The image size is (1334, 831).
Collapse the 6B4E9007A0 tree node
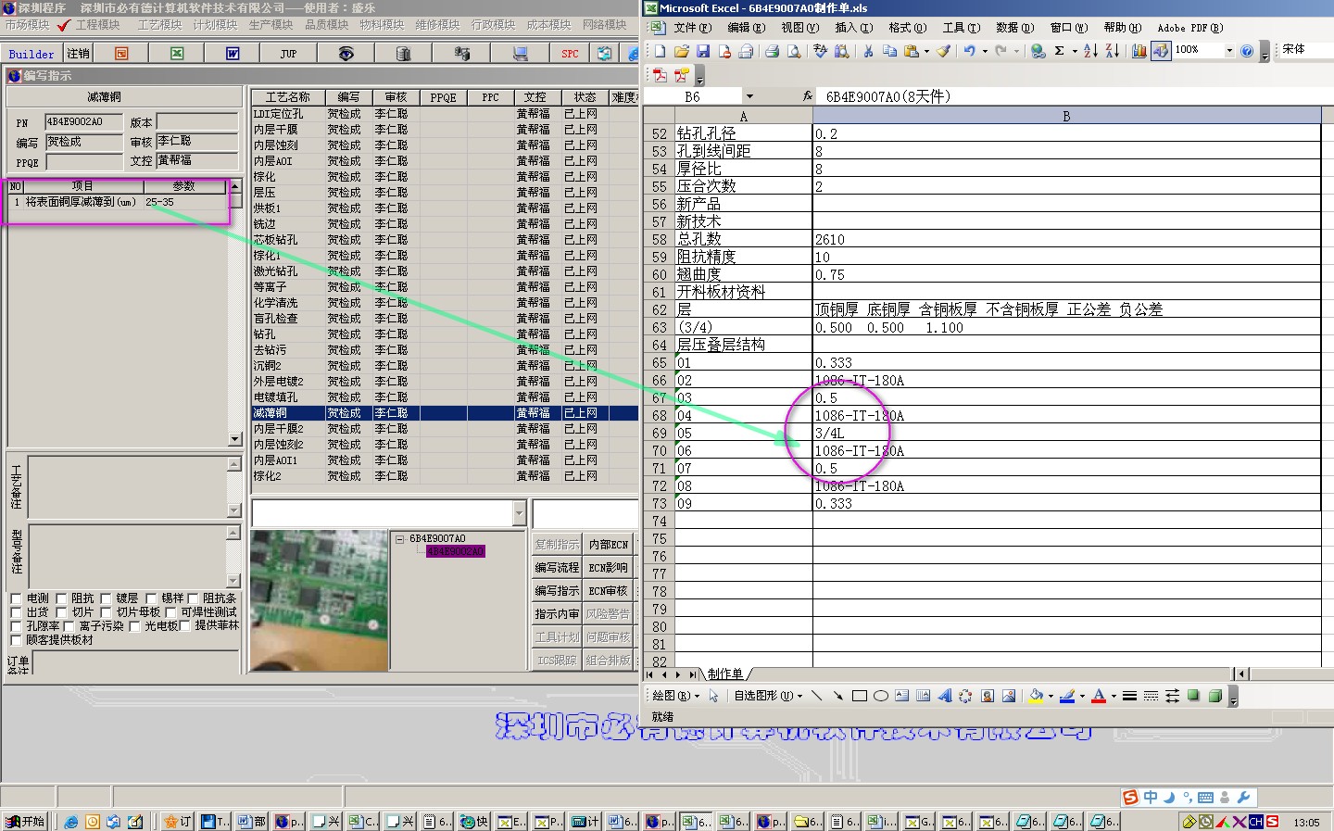coord(400,538)
